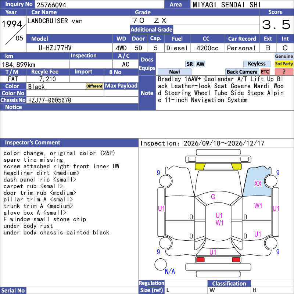Click the yellow Different color tag
This screenshot has width=294, height=294.
[94, 86]
